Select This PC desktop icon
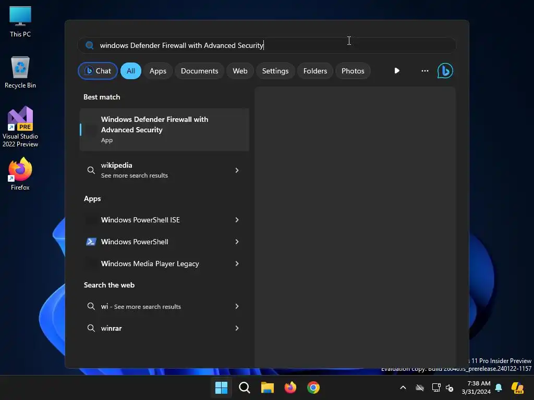Image resolution: width=534 pixels, height=400 pixels. 20,21
